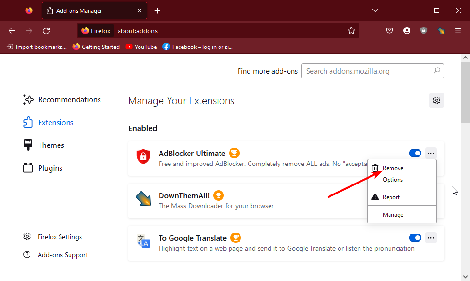Open the YouTube bookmark
This screenshot has height=281, width=470.
[x=141, y=47]
